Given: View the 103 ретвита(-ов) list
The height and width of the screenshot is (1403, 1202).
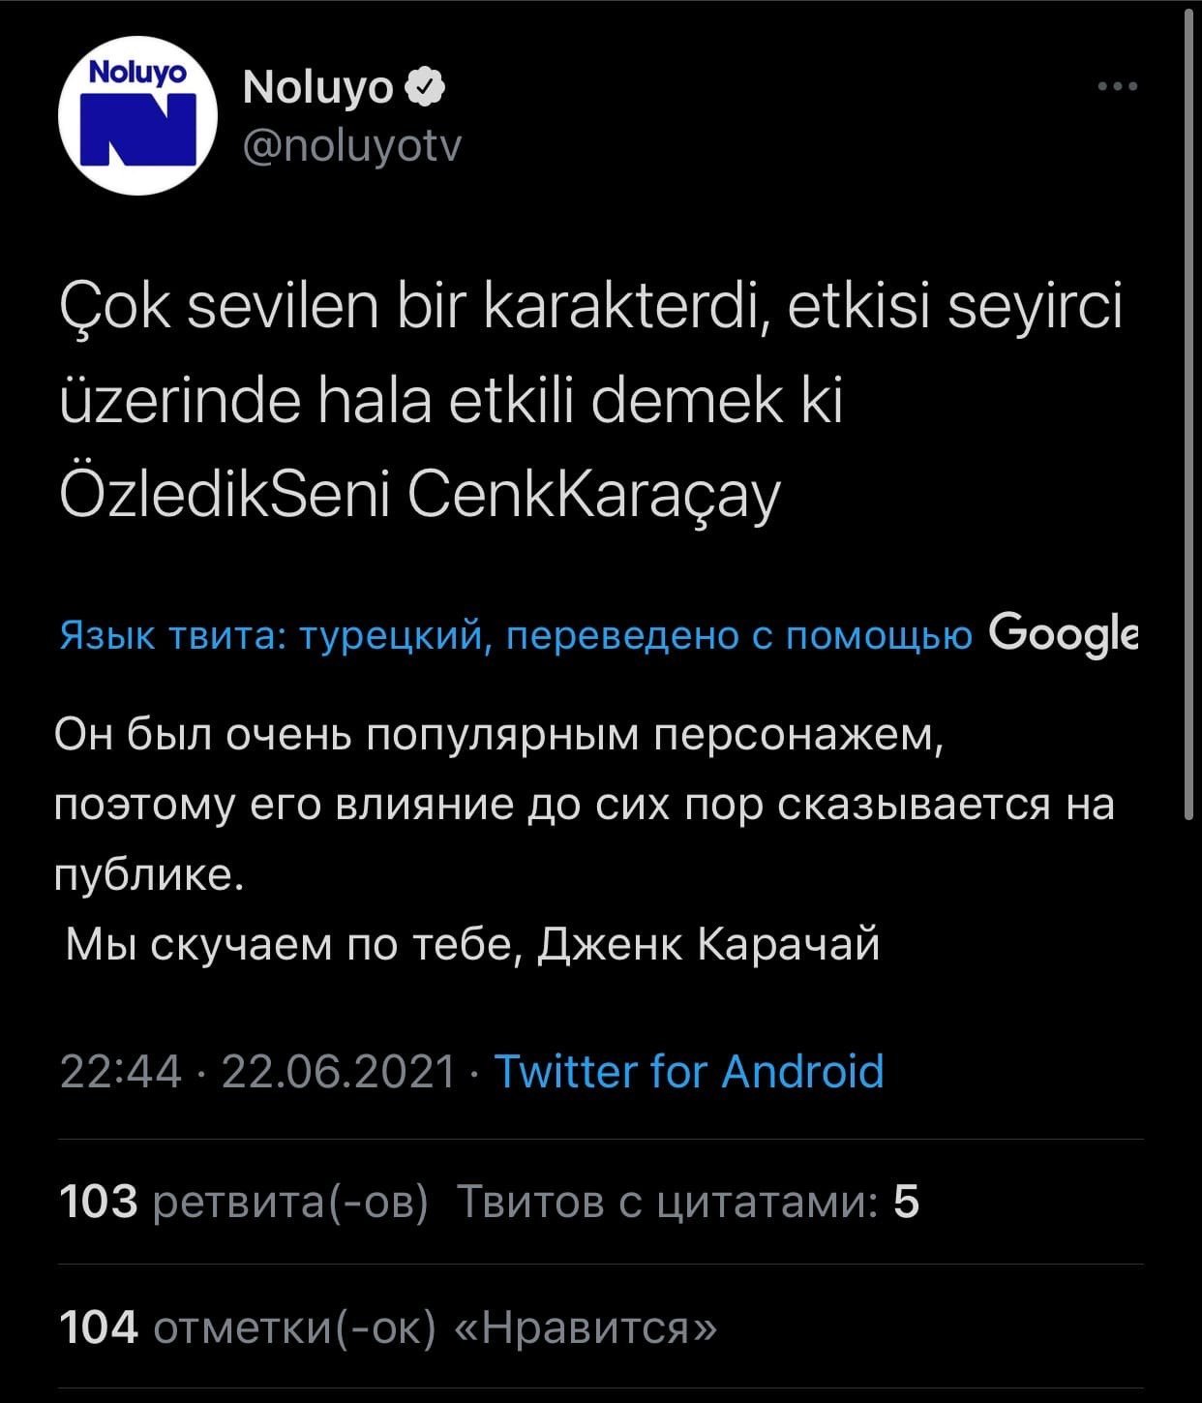Looking at the screenshot, I should click(243, 1202).
